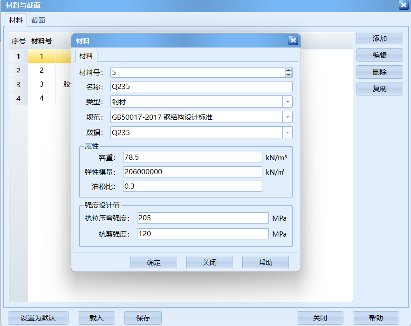411x326 pixels.
Task: Click 关闭 button in the material dialog
Action: (209, 262)
